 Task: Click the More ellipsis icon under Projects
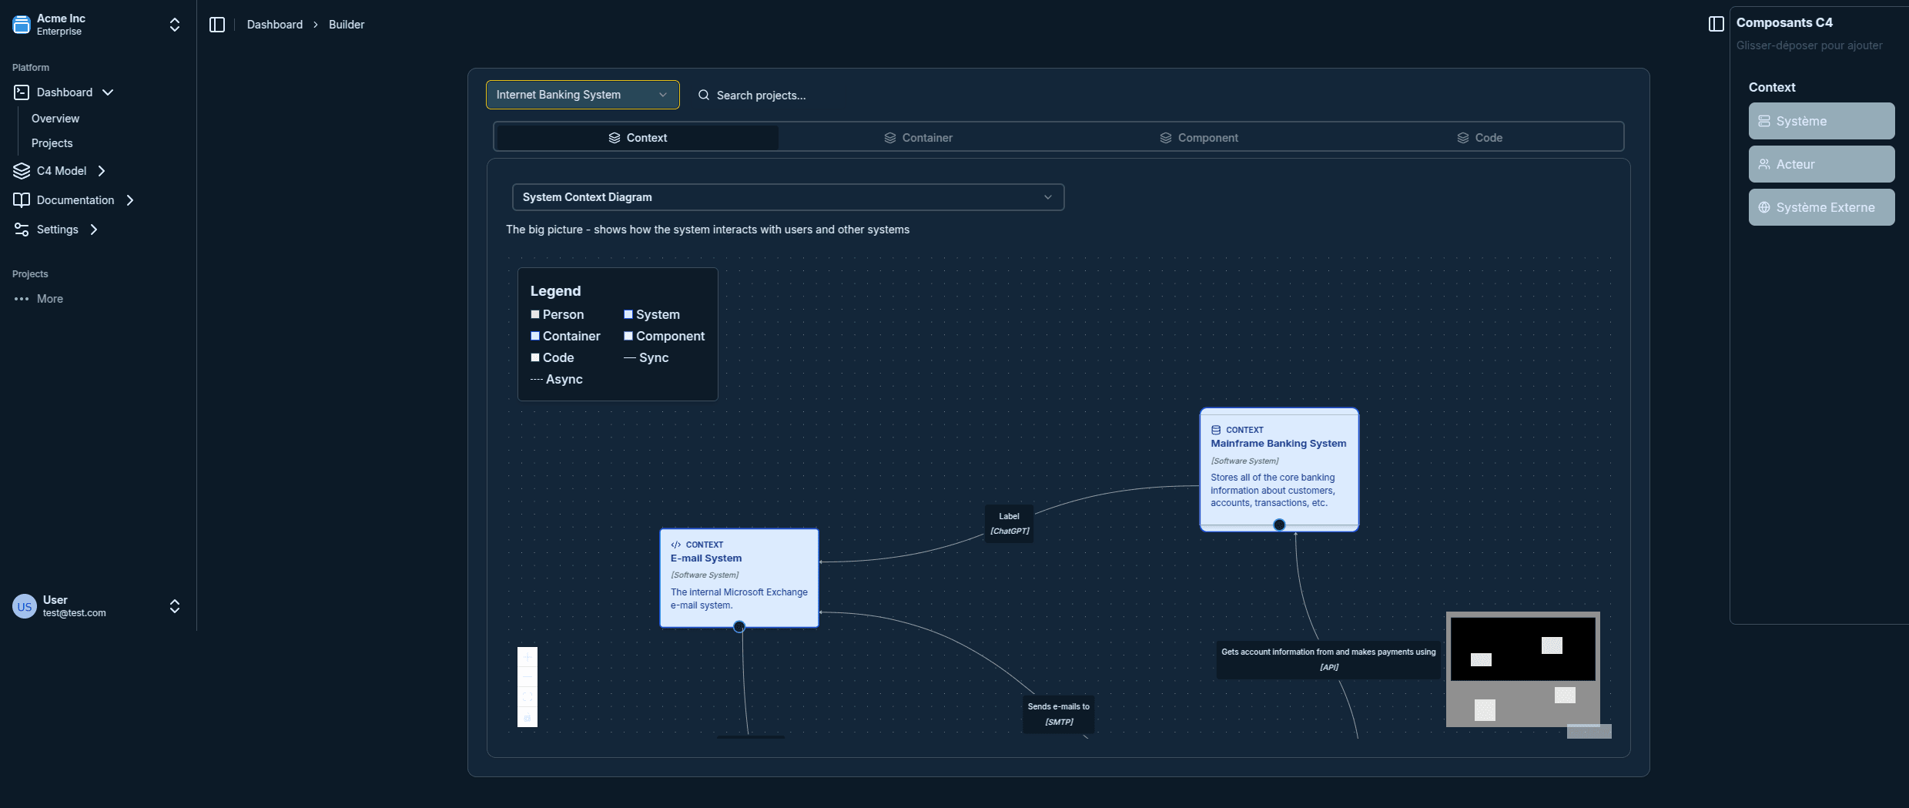(x=21, y=299)
